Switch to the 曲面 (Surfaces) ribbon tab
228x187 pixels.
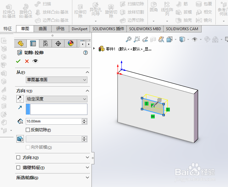[x=42, y=29]
